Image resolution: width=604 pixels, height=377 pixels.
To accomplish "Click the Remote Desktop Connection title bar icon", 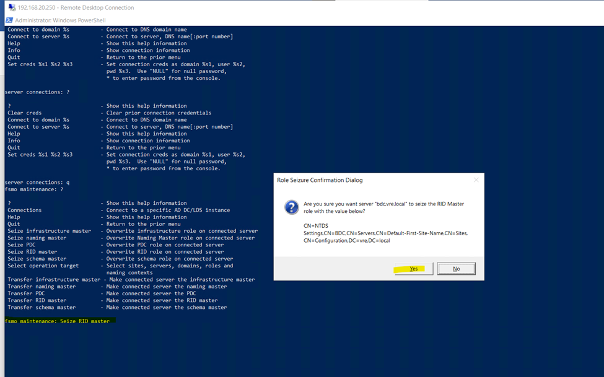I will [12, 7].
